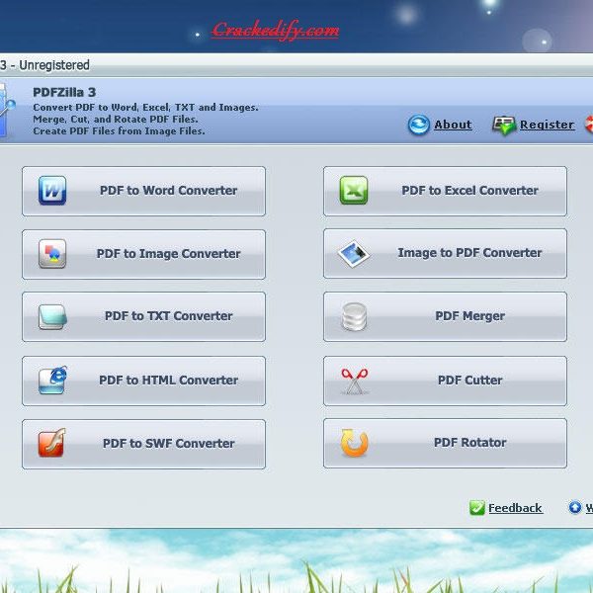Click the green Feedback checkmark icon

(x=477, y=508)
